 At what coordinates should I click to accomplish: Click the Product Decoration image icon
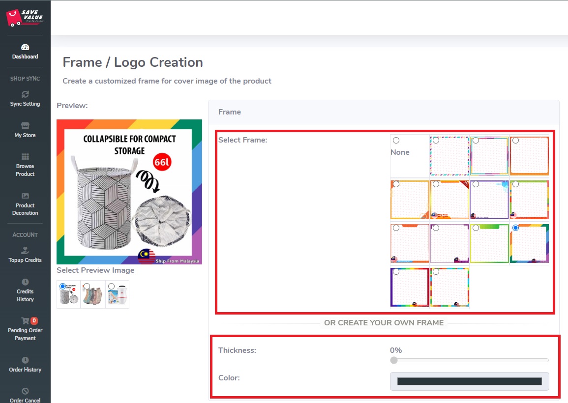click(x=25, y=196)
